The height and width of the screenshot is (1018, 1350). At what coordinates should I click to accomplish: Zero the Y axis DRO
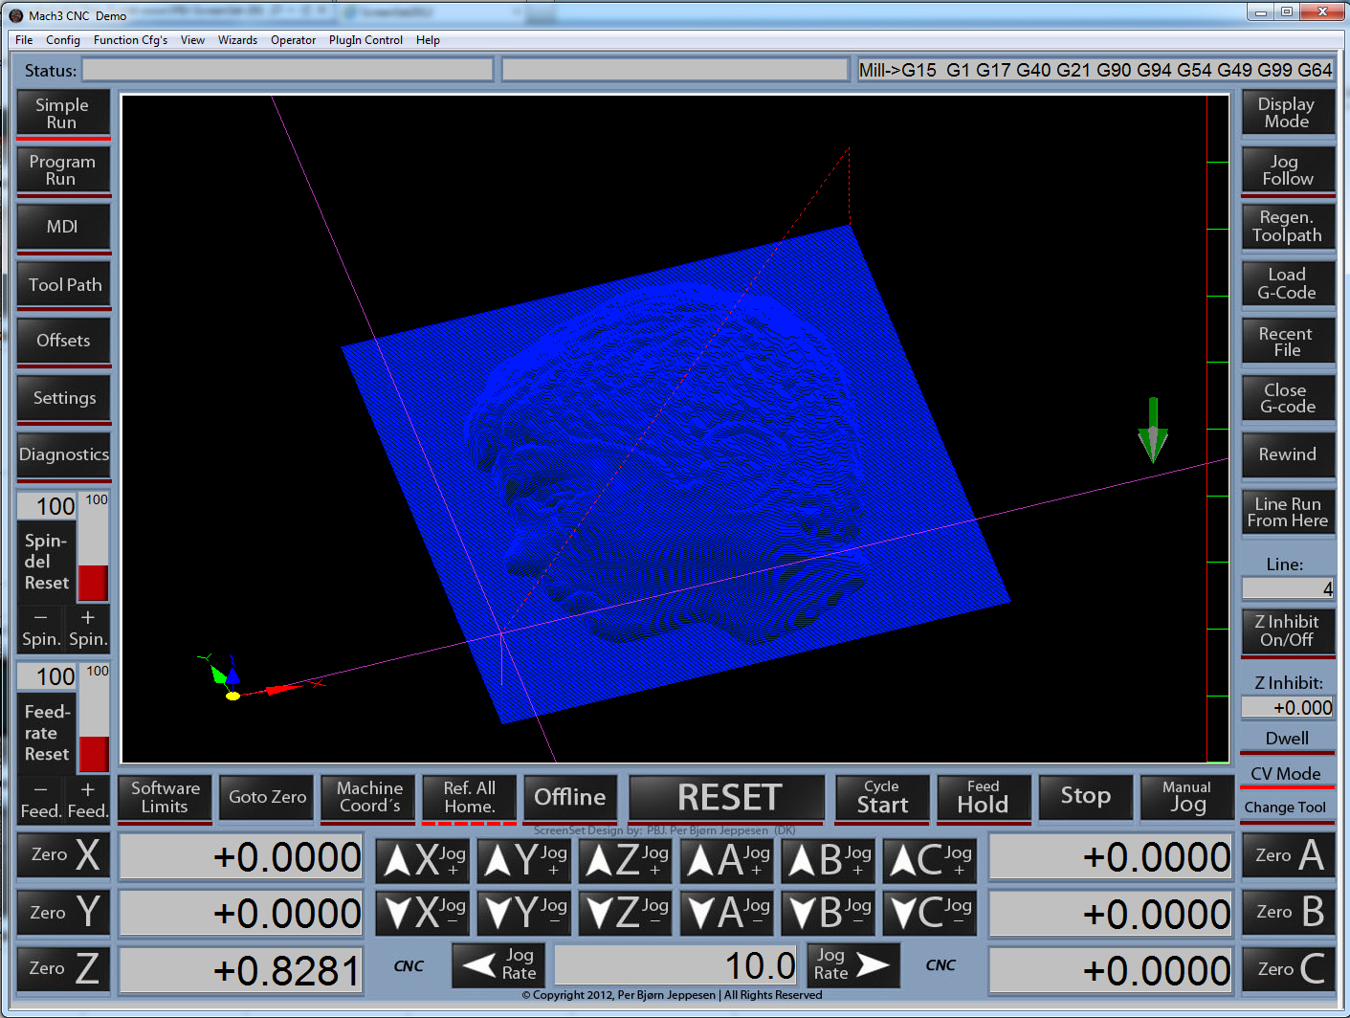[x=64, y=912]
